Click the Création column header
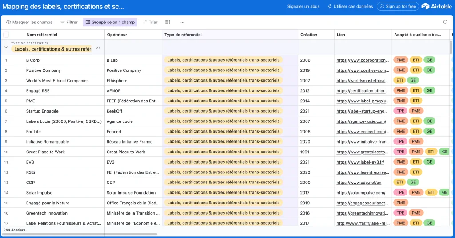 (x=309, y=35)
